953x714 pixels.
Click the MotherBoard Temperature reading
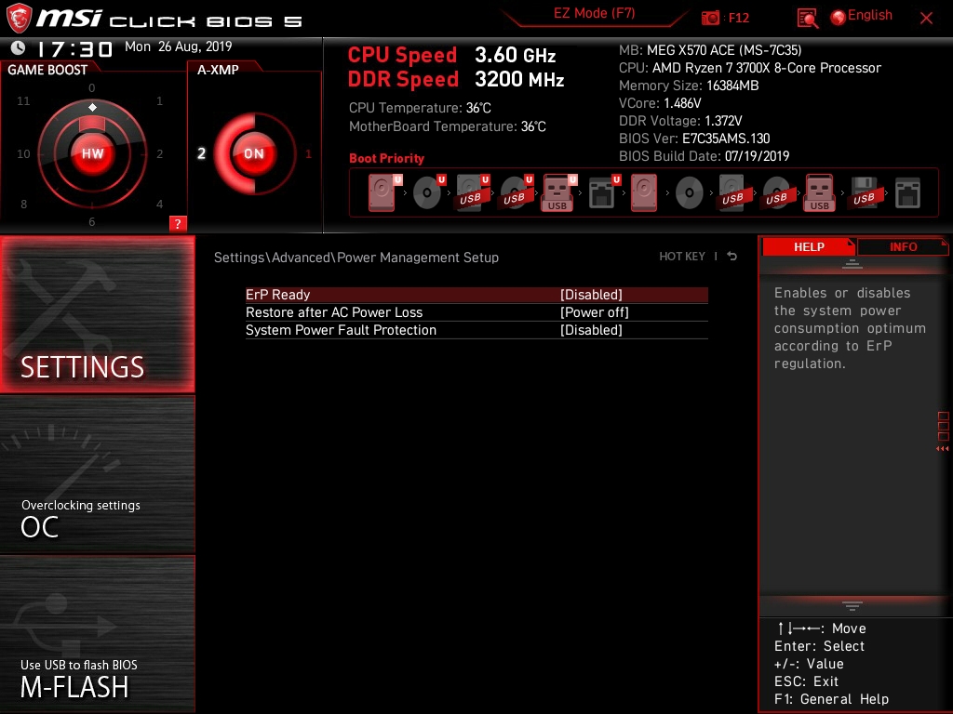[x=448, y=126]
